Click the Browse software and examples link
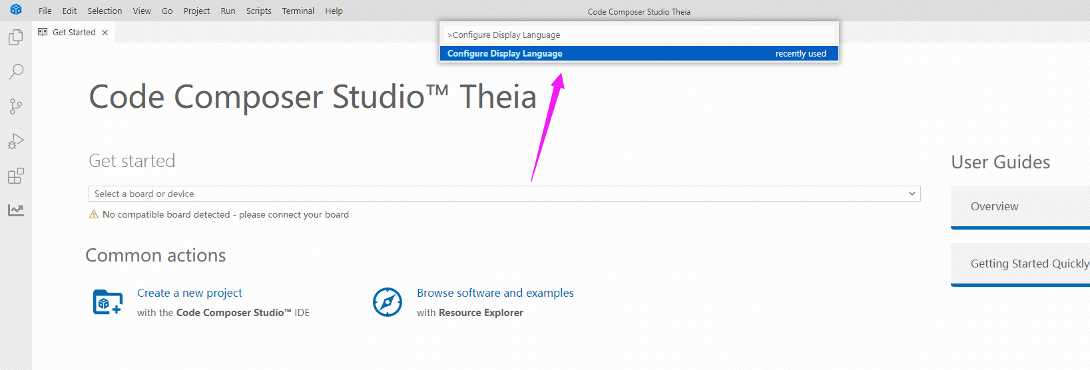Image resolution: width=1090 pixels, height=370 pixels. coord(495,293)
